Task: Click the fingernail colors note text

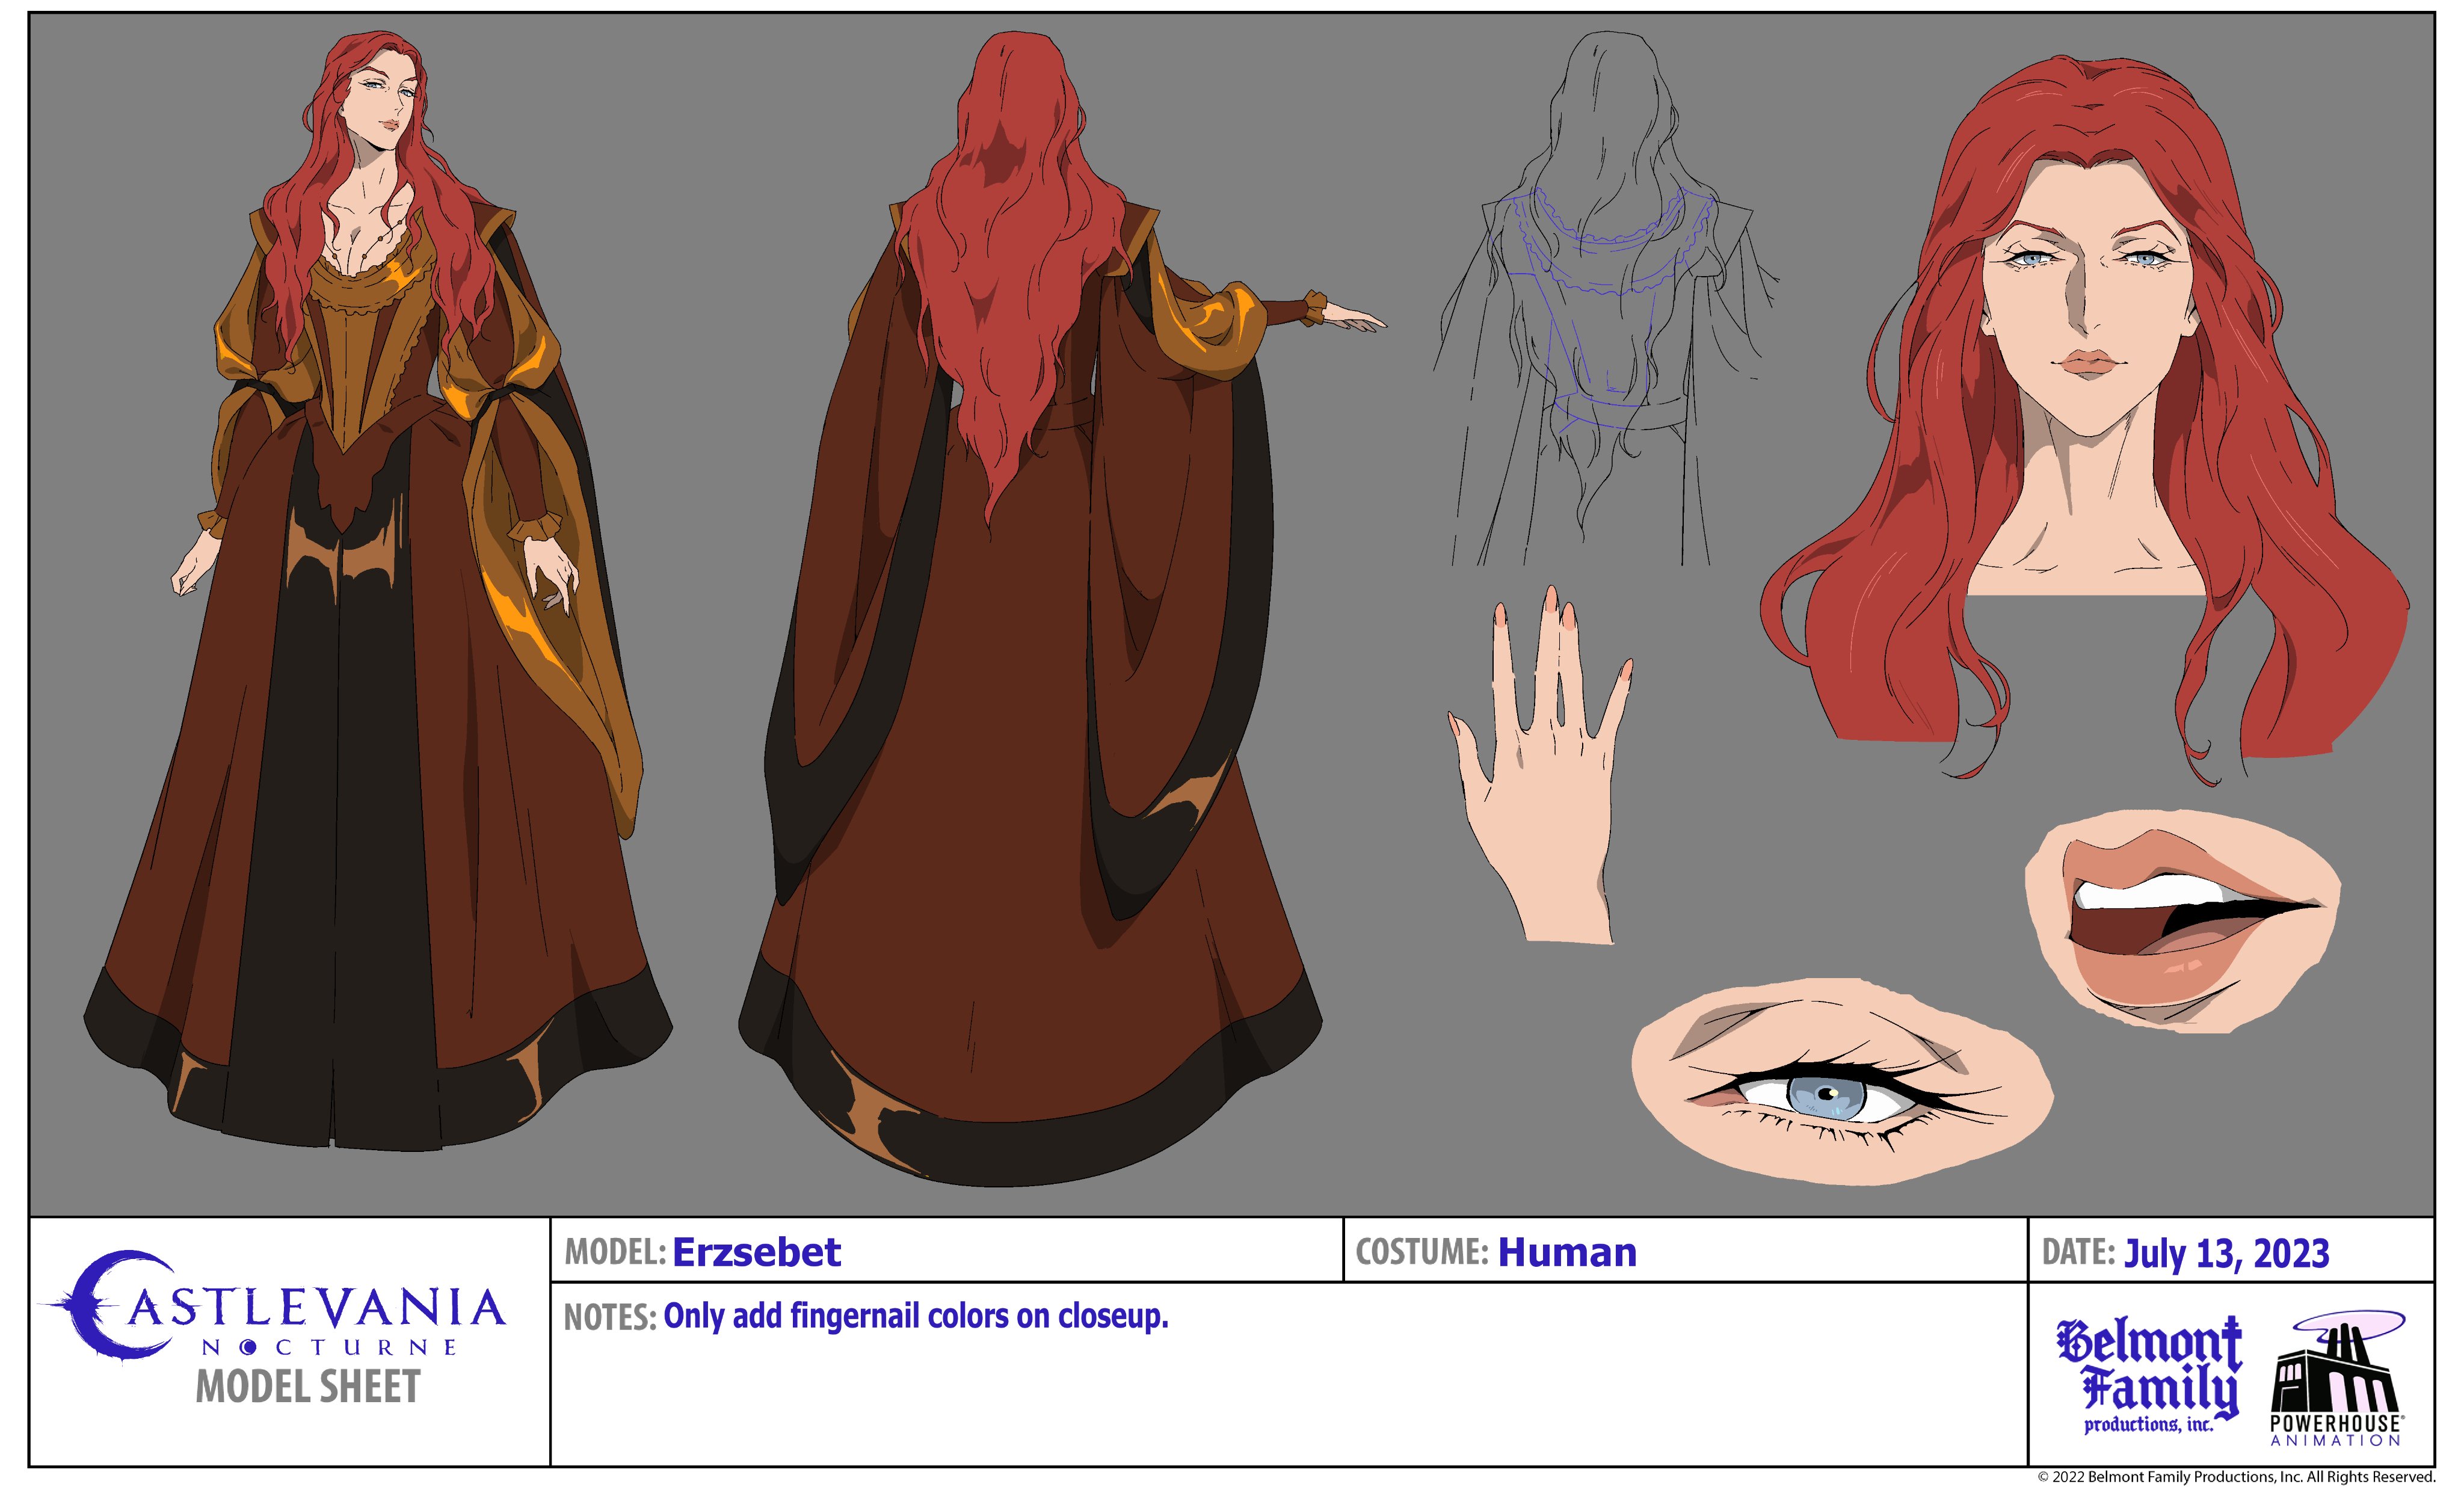Action: click(x=915, y=1316)
